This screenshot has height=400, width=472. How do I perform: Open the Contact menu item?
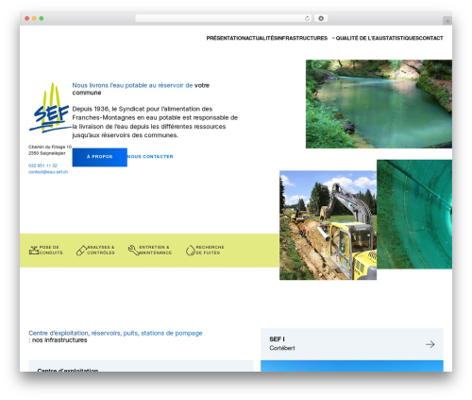pos(431,38)
